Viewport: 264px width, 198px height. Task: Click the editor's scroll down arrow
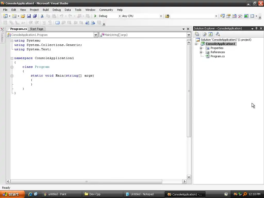pos(189,177)
